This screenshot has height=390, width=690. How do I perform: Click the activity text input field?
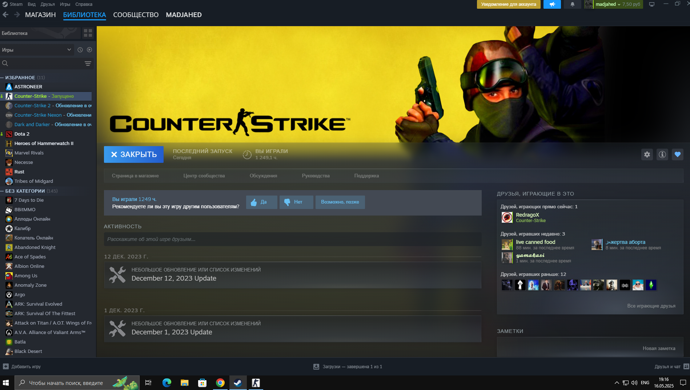[293, 239]
